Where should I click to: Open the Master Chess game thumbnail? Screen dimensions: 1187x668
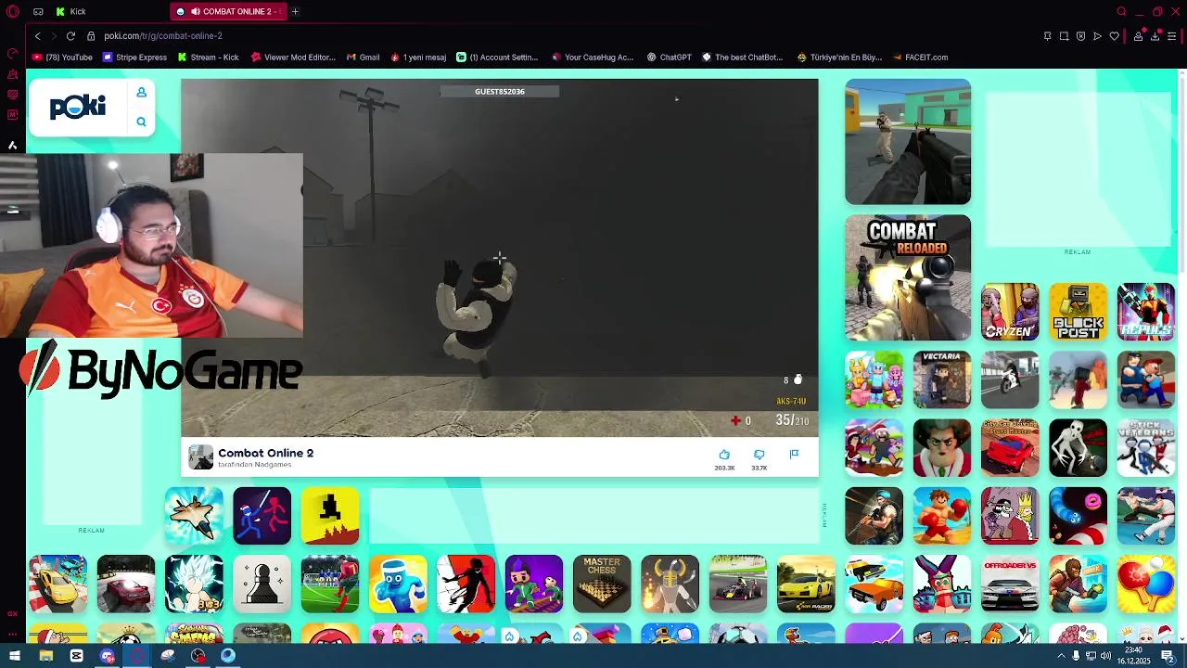602,584
